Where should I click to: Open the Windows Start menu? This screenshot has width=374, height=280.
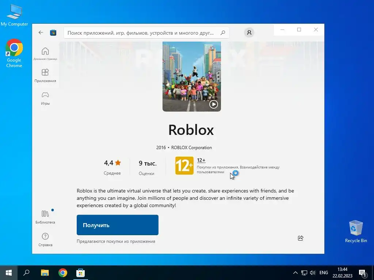pos(9,273)
